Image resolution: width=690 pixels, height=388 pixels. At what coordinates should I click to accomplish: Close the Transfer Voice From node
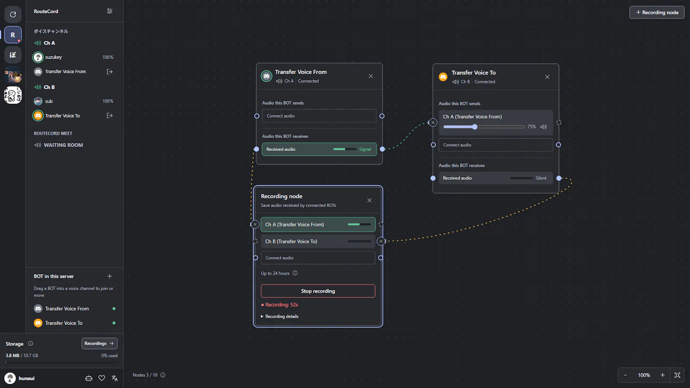click(x=371, y=76)
